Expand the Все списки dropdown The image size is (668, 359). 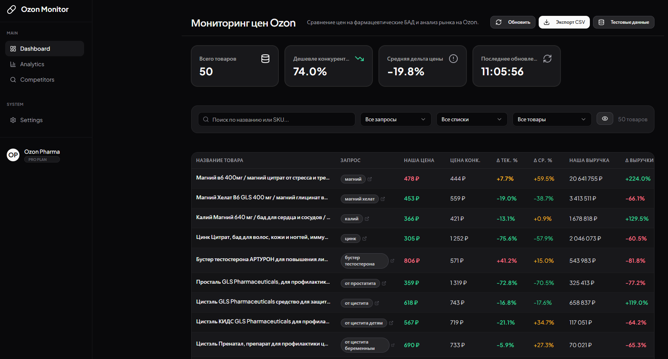[x=472, y=119]
